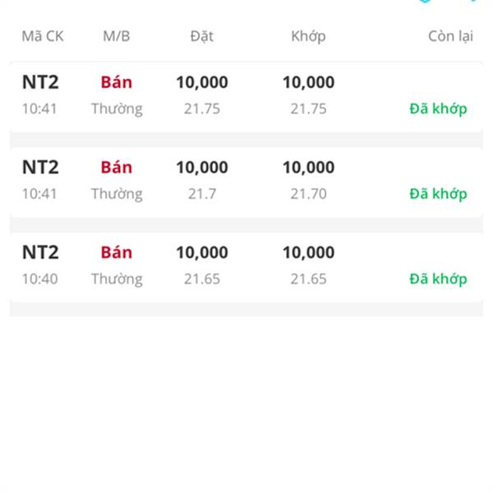
Task: Tap the Còn lại column header
Action: [450, 36]
